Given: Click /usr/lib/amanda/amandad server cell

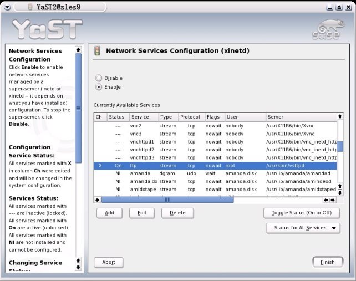Looking at the screenshot, I should 298,173.
